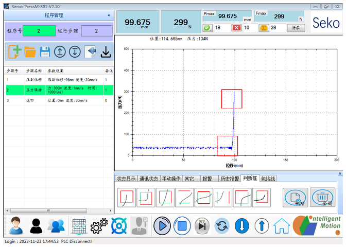Viewport: 346px width, 247px height.
Task: Jog press up with the white up-arrow icon
Action: (x=262, y=226)
